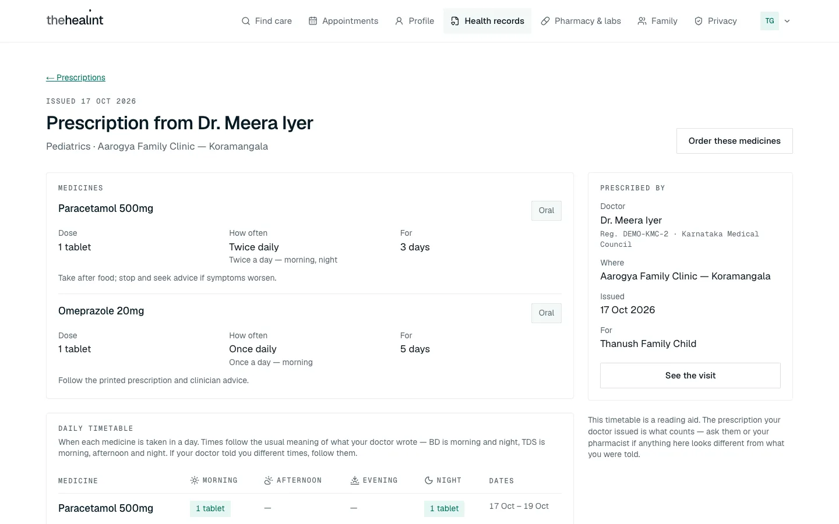Open the TG account avatar

point(770,21)
